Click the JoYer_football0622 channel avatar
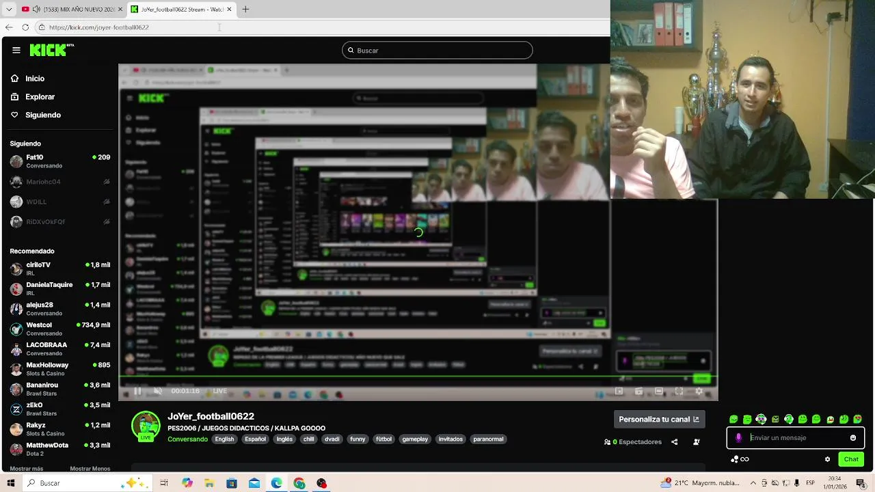The height and width of the screenshot is (492, 875). pyautogui.click(x=146, y=425)
